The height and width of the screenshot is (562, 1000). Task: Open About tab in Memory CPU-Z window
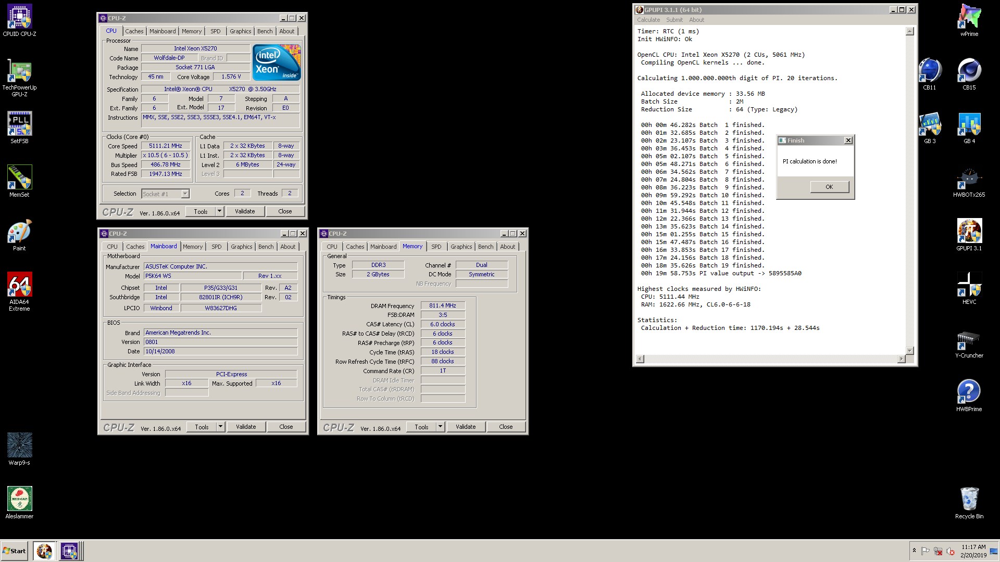(x=508, y=247)
